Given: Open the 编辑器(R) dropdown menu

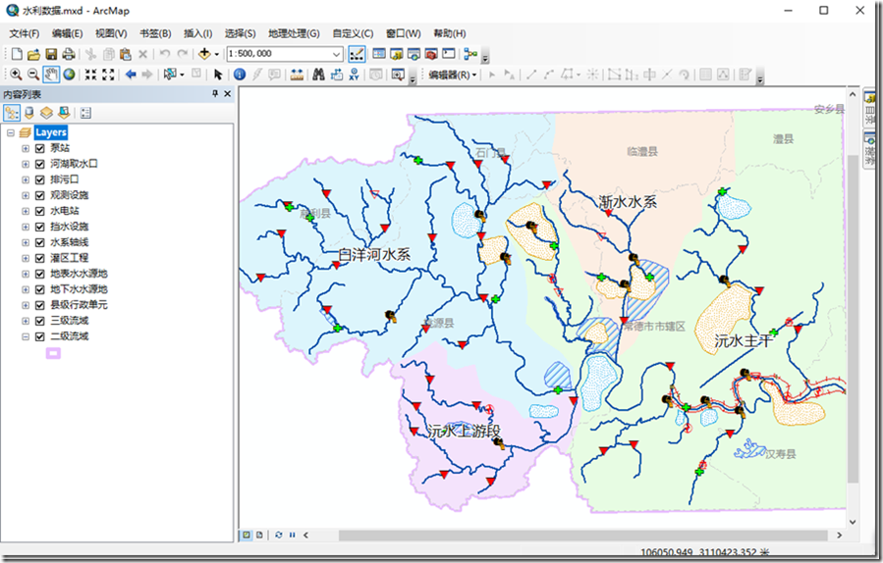Looking at the screenshot, I should click(x=452, y=75).
